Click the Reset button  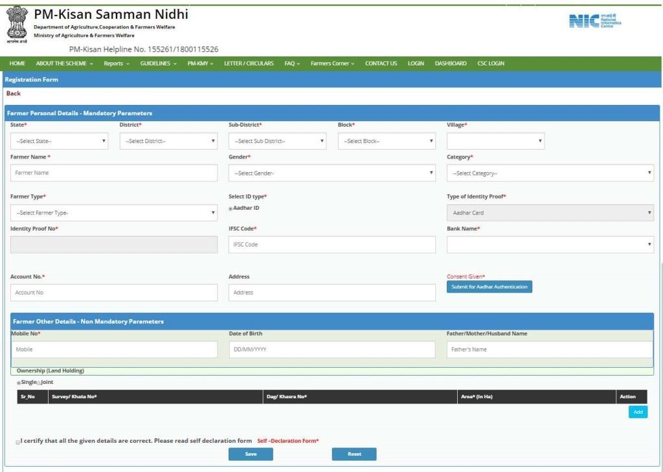click(x=354, y=454)
